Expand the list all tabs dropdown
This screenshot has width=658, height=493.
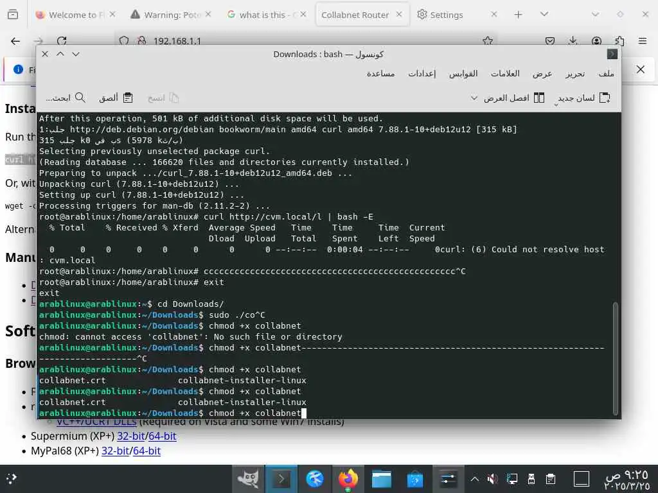544,15
